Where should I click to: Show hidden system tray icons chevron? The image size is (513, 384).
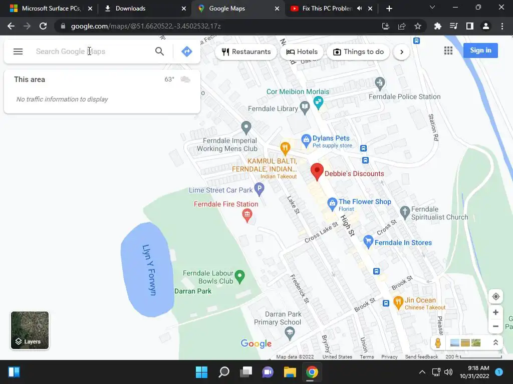point(422,372)
